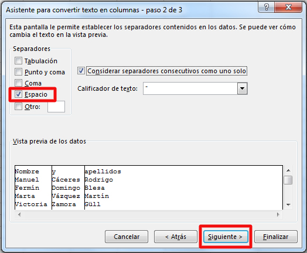The height and width of the screenshot is (253, 307).
Task: Click 'Fermín' in the data preview
Action: coord(27,188)
